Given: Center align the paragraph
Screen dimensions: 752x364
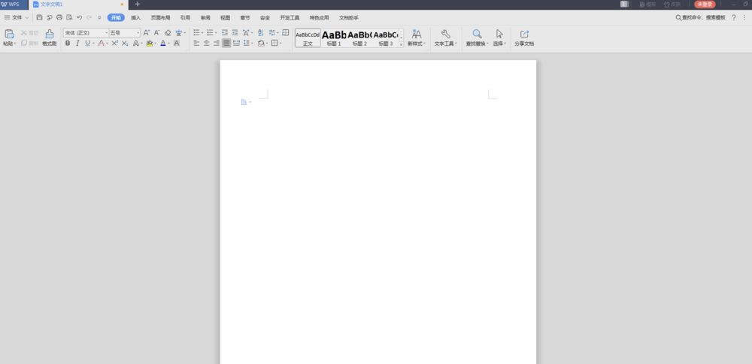Looking at the screenshot, I should pos(206,43).
